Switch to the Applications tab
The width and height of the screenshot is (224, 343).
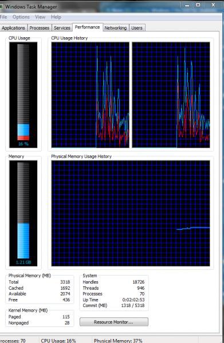click(13, 28)
